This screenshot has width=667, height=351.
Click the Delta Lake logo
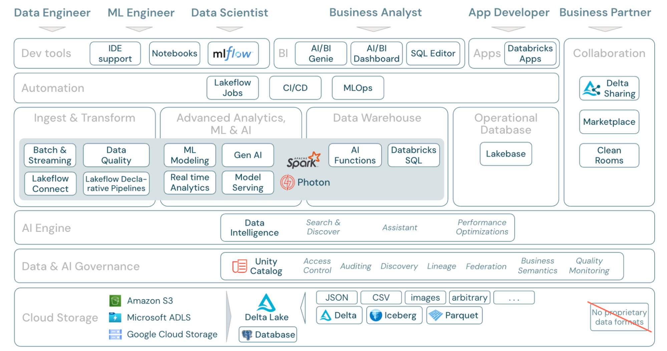(266, 303)
